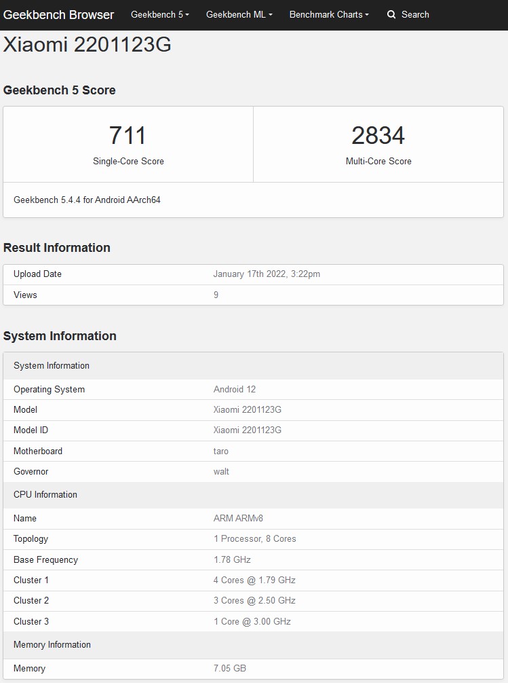508x683 pixels.
Task: Click the CPU Information header row
Action: tap(254, 495)
